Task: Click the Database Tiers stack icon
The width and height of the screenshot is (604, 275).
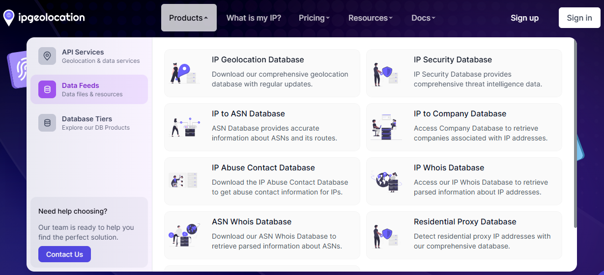Action: [x=47, y=123]
